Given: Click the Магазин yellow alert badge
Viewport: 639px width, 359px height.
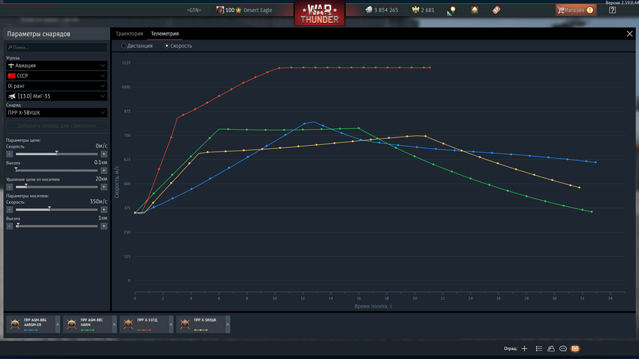Looking at the screenshot, I should pos(590,10).
